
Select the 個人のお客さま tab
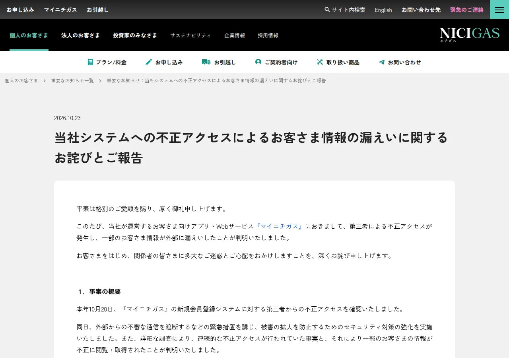pyautogui.click(x=29, y=35)
